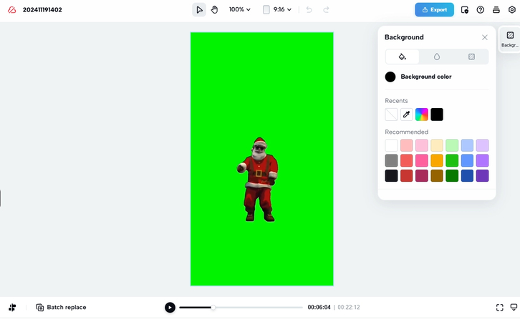Click the redo arrow
The height and width of the screenshot is (322, 520).
(x=327, y=10)
